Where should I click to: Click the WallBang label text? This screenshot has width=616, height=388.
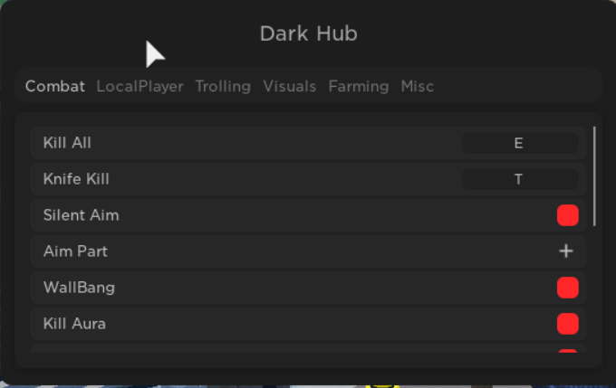79,288
